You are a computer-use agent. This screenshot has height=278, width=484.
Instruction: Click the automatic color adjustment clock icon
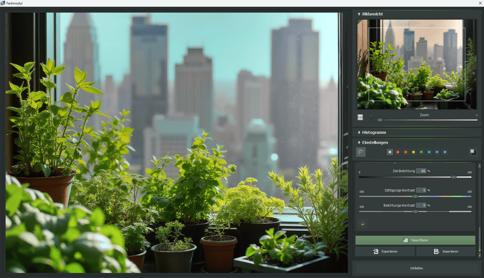[x=361, y=152]
